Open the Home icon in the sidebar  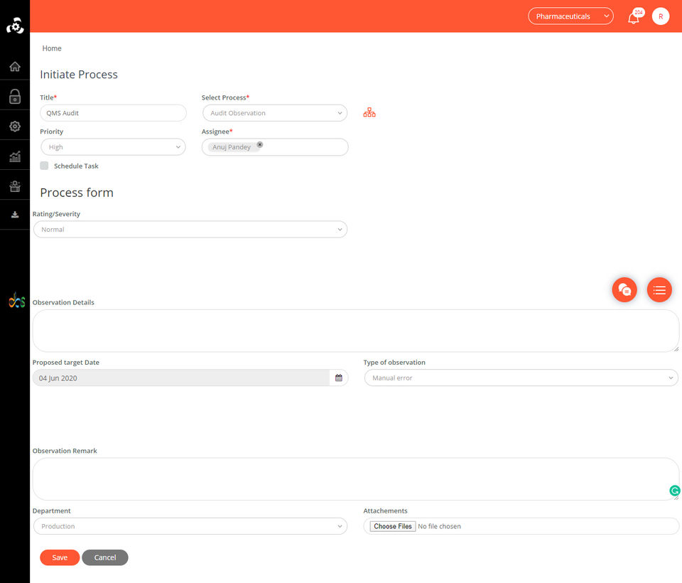point(15,67)
